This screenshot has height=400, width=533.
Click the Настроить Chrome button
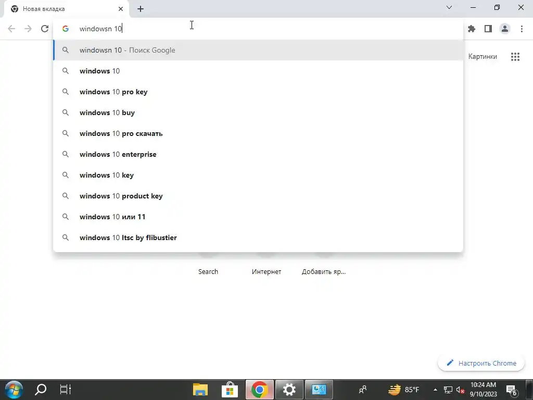pyautogui.click(x=481, y=363)
